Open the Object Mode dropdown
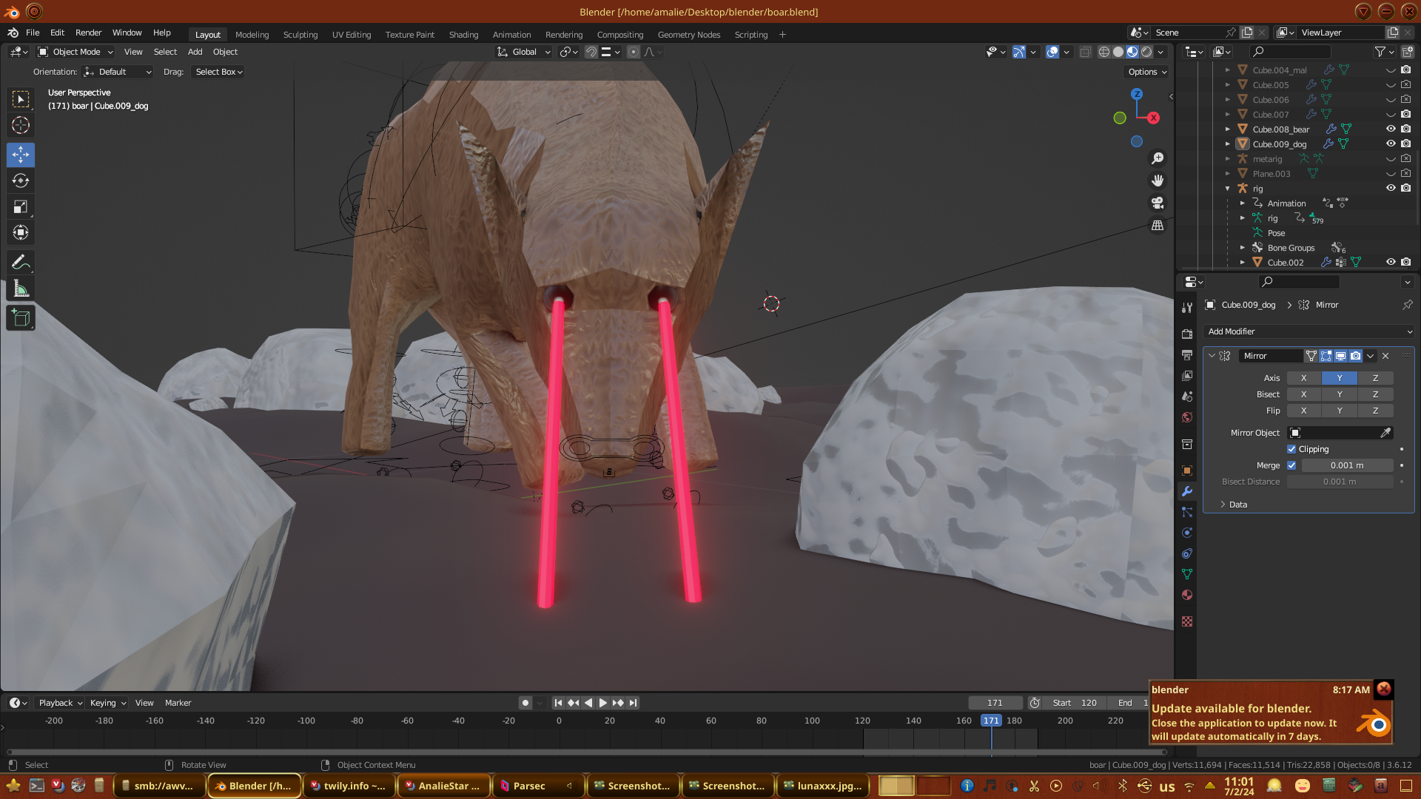 pos(75,52)
